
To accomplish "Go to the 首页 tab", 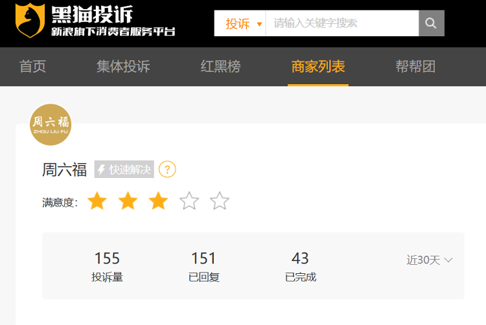I will 32,67.
